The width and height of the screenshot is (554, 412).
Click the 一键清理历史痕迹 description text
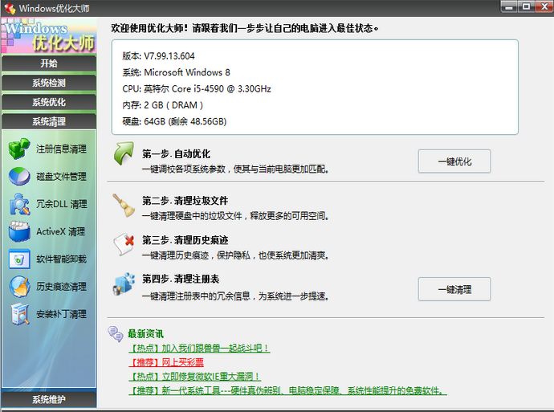click(x=235, y=255)
